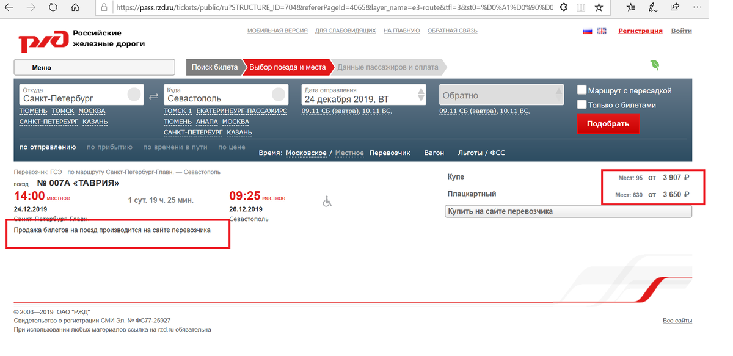Click Купить на сайте перевозчика button

pos(569,211)
